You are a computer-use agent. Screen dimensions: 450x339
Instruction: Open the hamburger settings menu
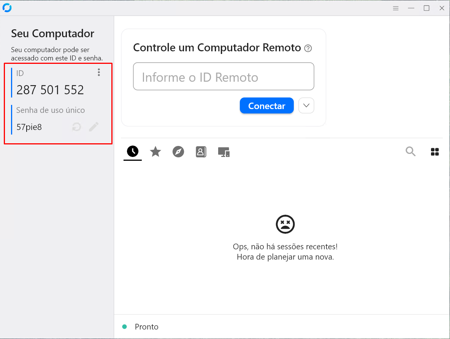click(x=396, y=8)
